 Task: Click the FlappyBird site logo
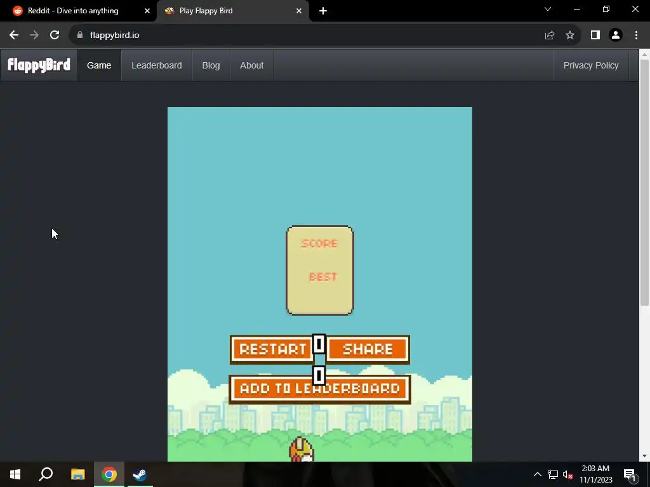(x=39, y=65)
